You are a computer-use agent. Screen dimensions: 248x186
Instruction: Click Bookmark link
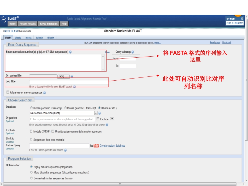[x=227, y=42]
